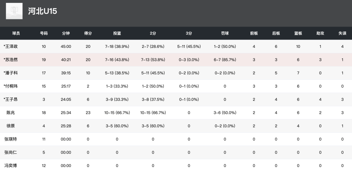Click the 球员 column header

point(16,33)
